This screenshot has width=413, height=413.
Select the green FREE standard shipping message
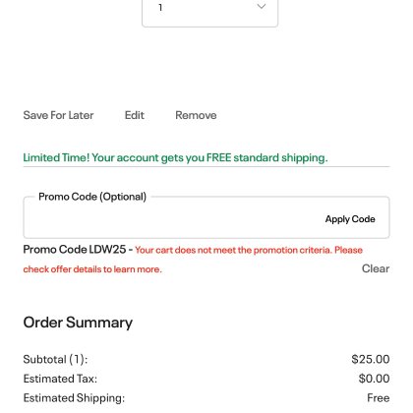point(175,157)
